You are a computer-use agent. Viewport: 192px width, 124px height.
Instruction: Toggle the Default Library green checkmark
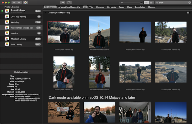click(2, 11)
